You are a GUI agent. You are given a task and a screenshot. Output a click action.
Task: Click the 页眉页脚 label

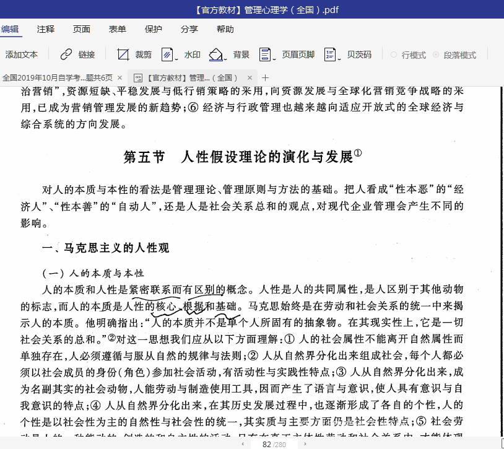click(298, 54)
